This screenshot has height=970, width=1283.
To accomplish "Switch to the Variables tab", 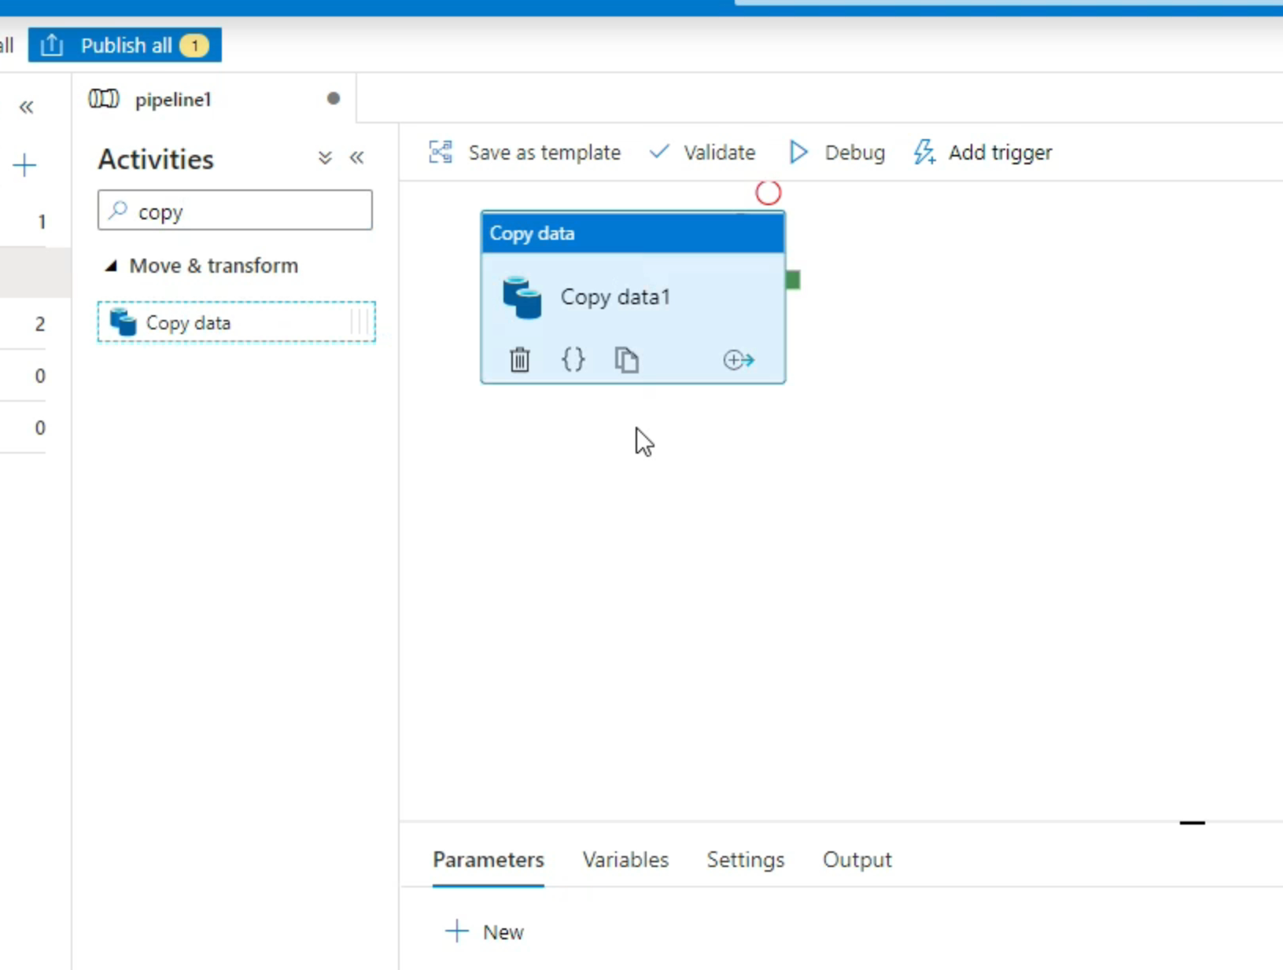I will 625,860.
